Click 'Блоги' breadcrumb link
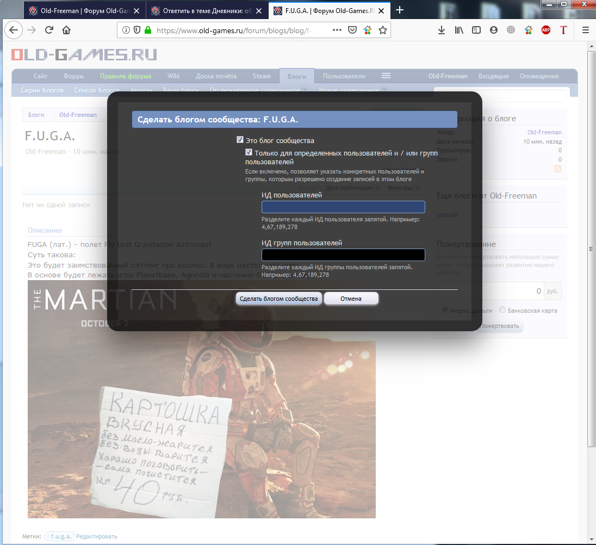This screenshot has width=596, height=545. click(36, 115)
